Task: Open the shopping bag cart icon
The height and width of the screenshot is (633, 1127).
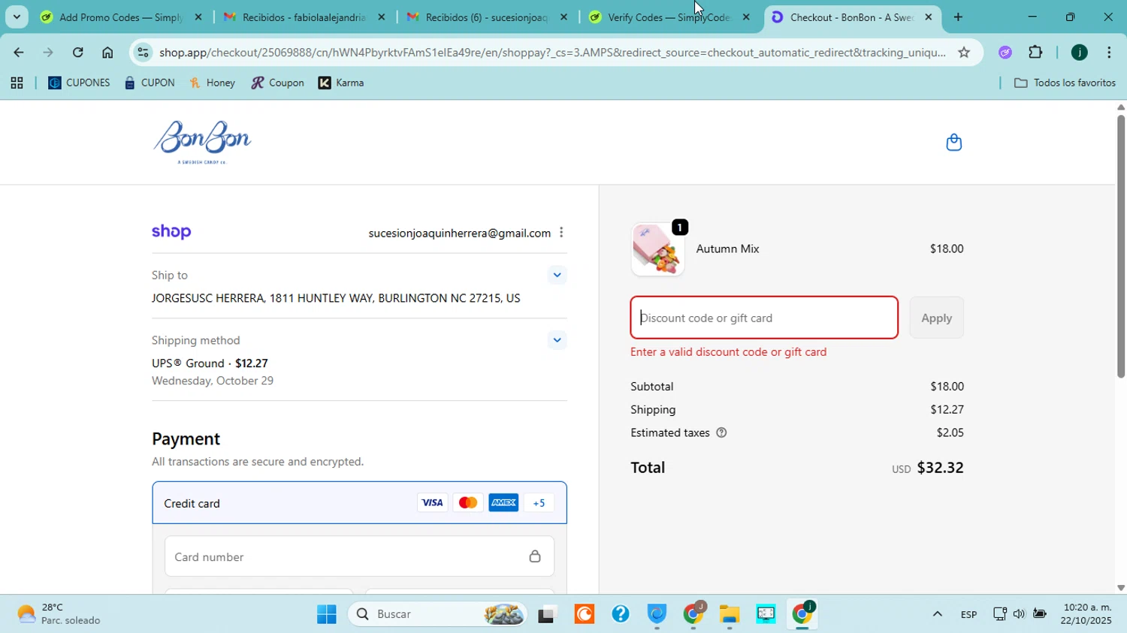Action: pos(953,142)
